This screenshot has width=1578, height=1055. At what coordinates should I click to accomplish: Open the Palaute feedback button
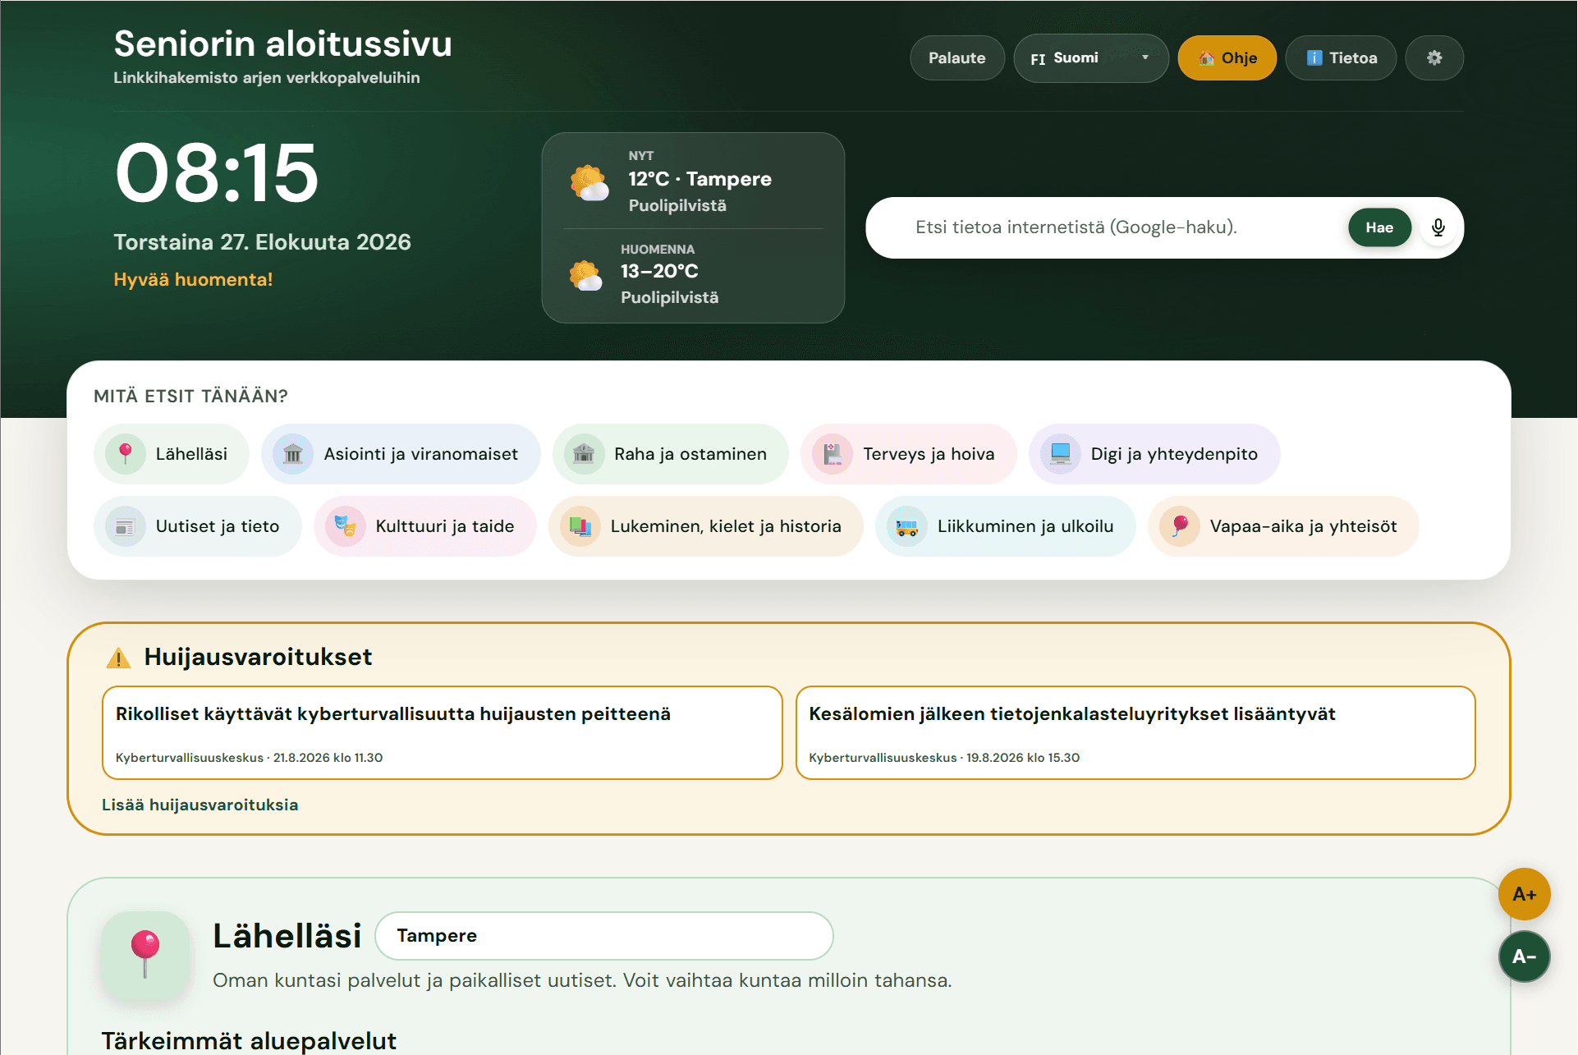tap(956, 57)
